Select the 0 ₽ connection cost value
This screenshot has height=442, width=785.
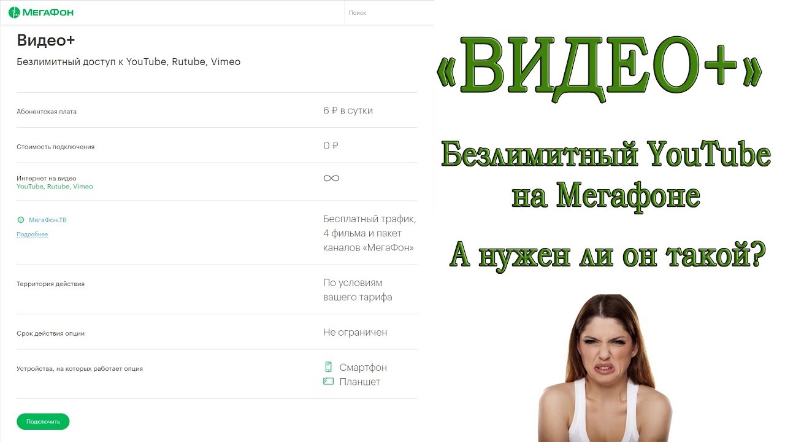click(331, 145)
